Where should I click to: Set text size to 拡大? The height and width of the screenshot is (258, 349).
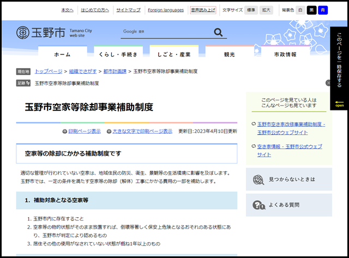tap(266, 10)
